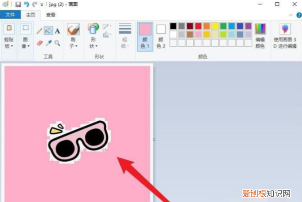This screenshot has height=202, width=302.
Task: Collapse the ribbon with the chevron
Action: click(291, 15)
